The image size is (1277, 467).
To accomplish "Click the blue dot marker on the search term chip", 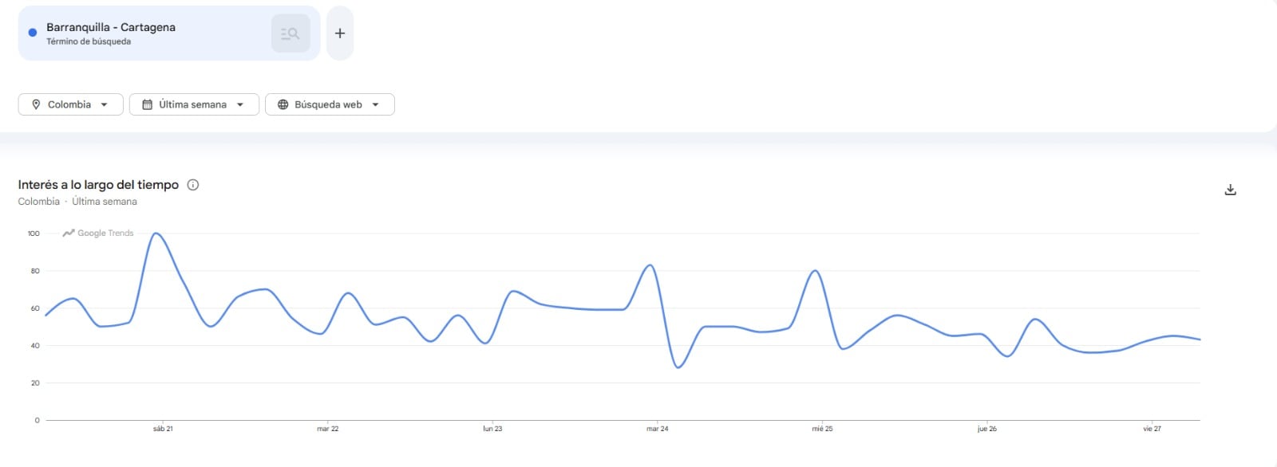I will point(31,32).
